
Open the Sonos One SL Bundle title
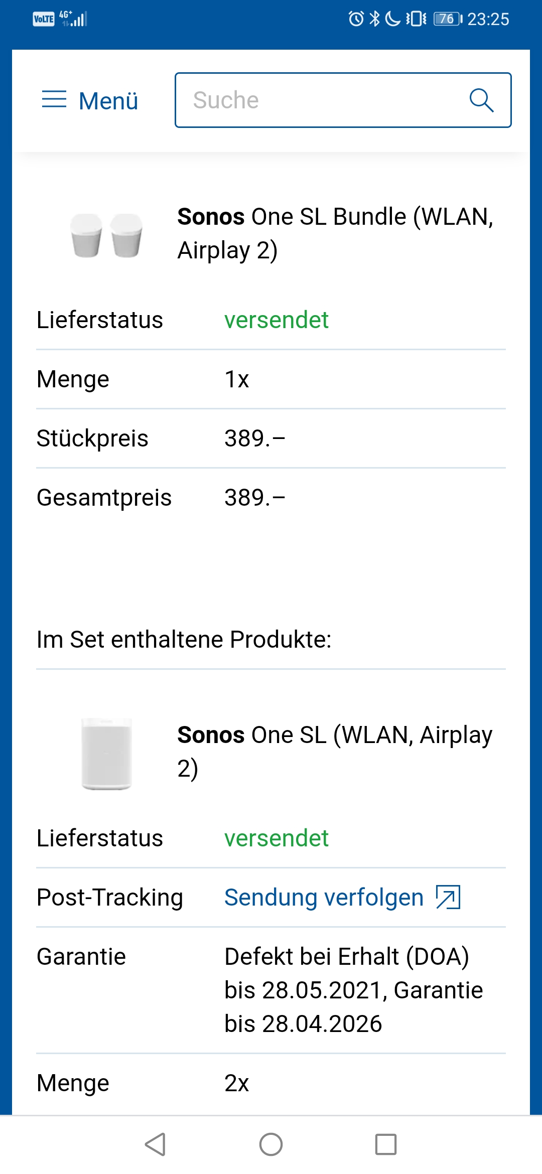335,233
